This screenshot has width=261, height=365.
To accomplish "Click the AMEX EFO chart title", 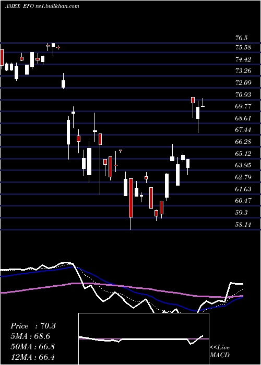I will click(x=42, y=6).
